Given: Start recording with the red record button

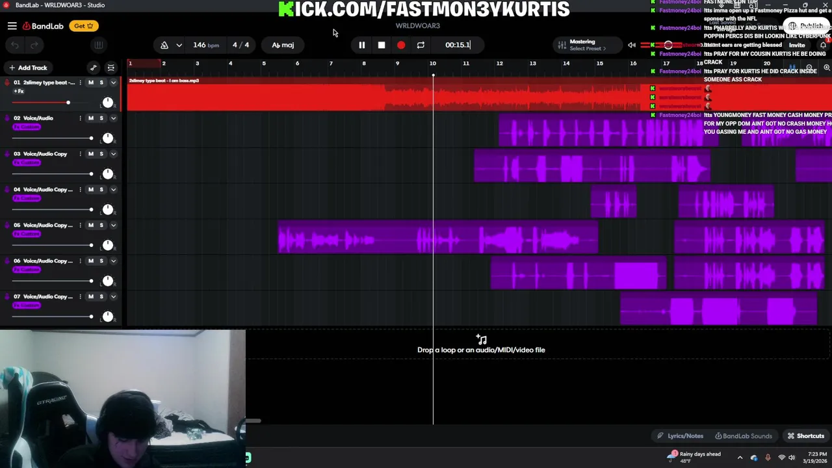Looking at the screenshot, I should tap(401, 45).
